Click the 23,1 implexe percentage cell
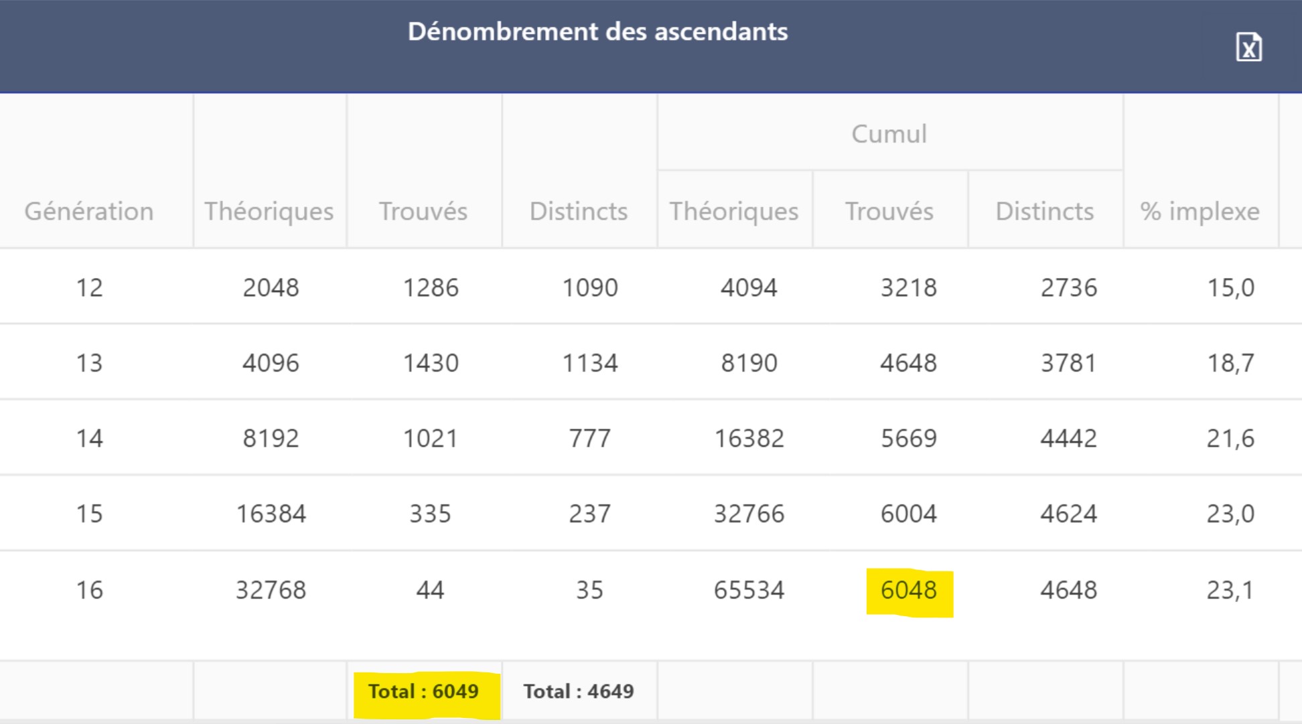 (x=1230, y=591)
